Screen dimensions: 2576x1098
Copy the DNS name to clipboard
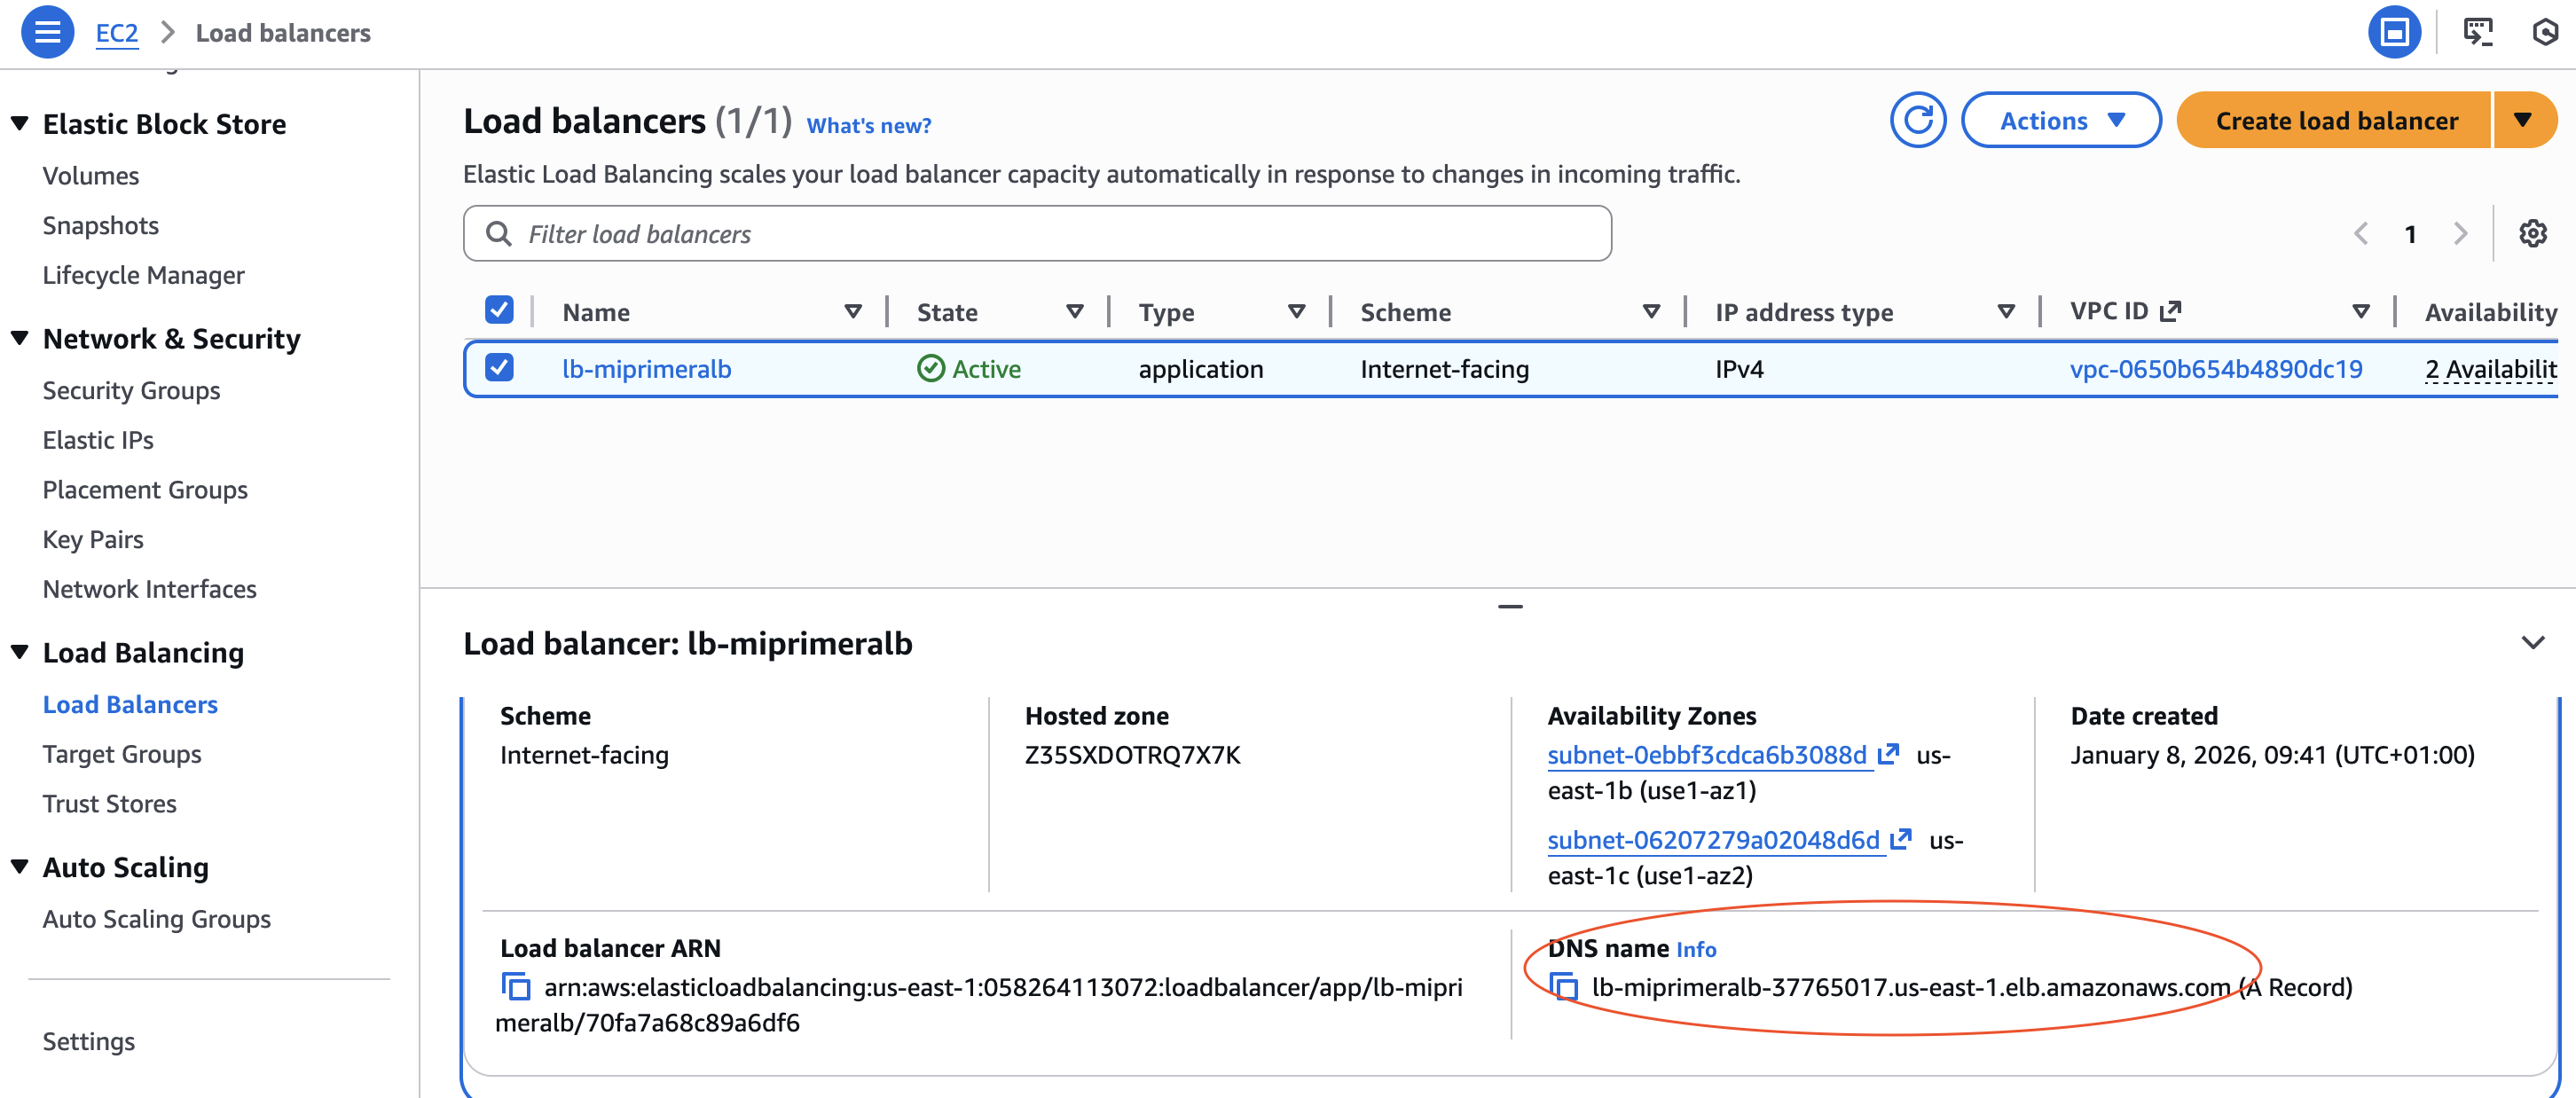pyautogui.click(x=1564, y=987)
